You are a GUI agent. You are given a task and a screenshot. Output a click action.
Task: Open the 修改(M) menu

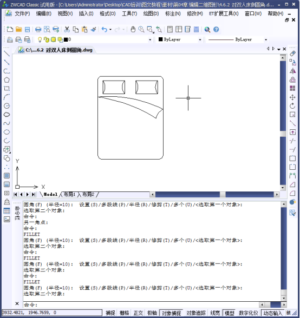click(x=195, y=14)
